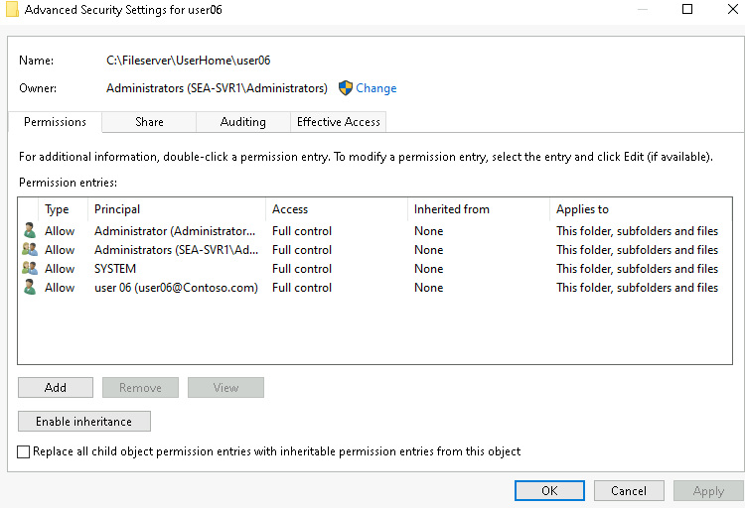The image size is (745, 508).
Task: Click None in the Administrator row
Action: point(428,231)
